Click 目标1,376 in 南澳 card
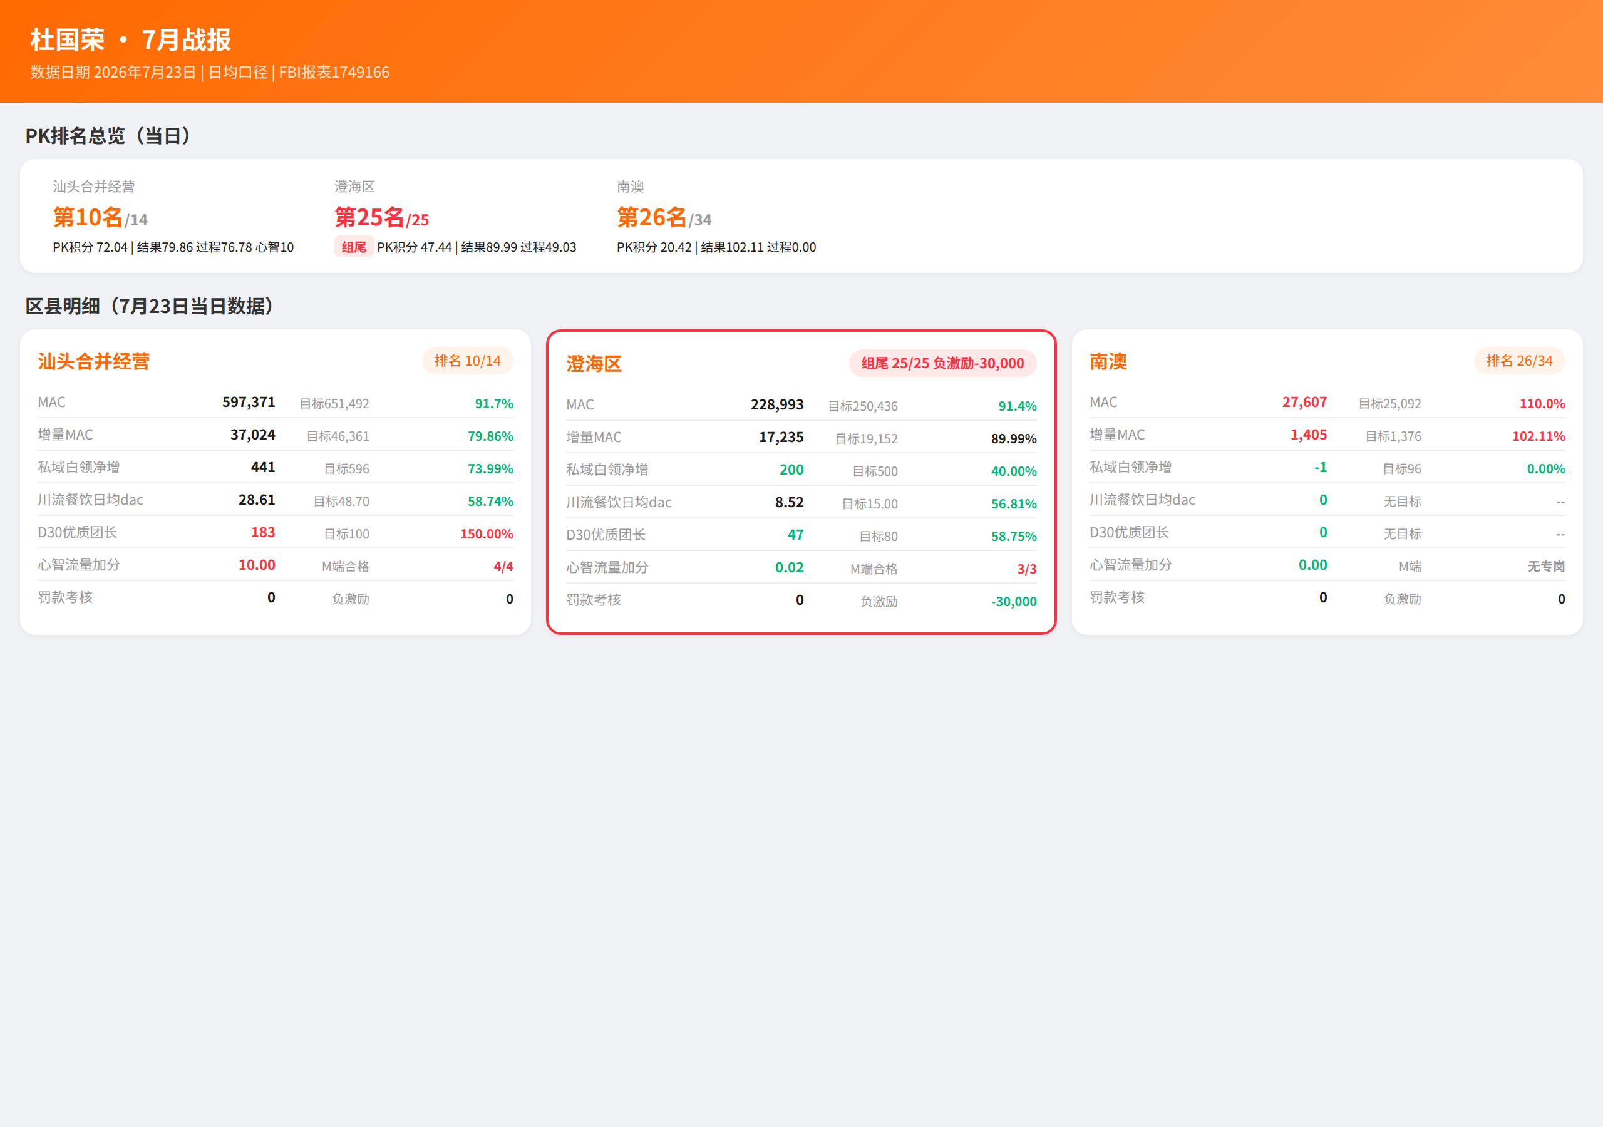Image resolution: width=1603 pixels, height=1127 pixels. click(x=1394, y=436)
